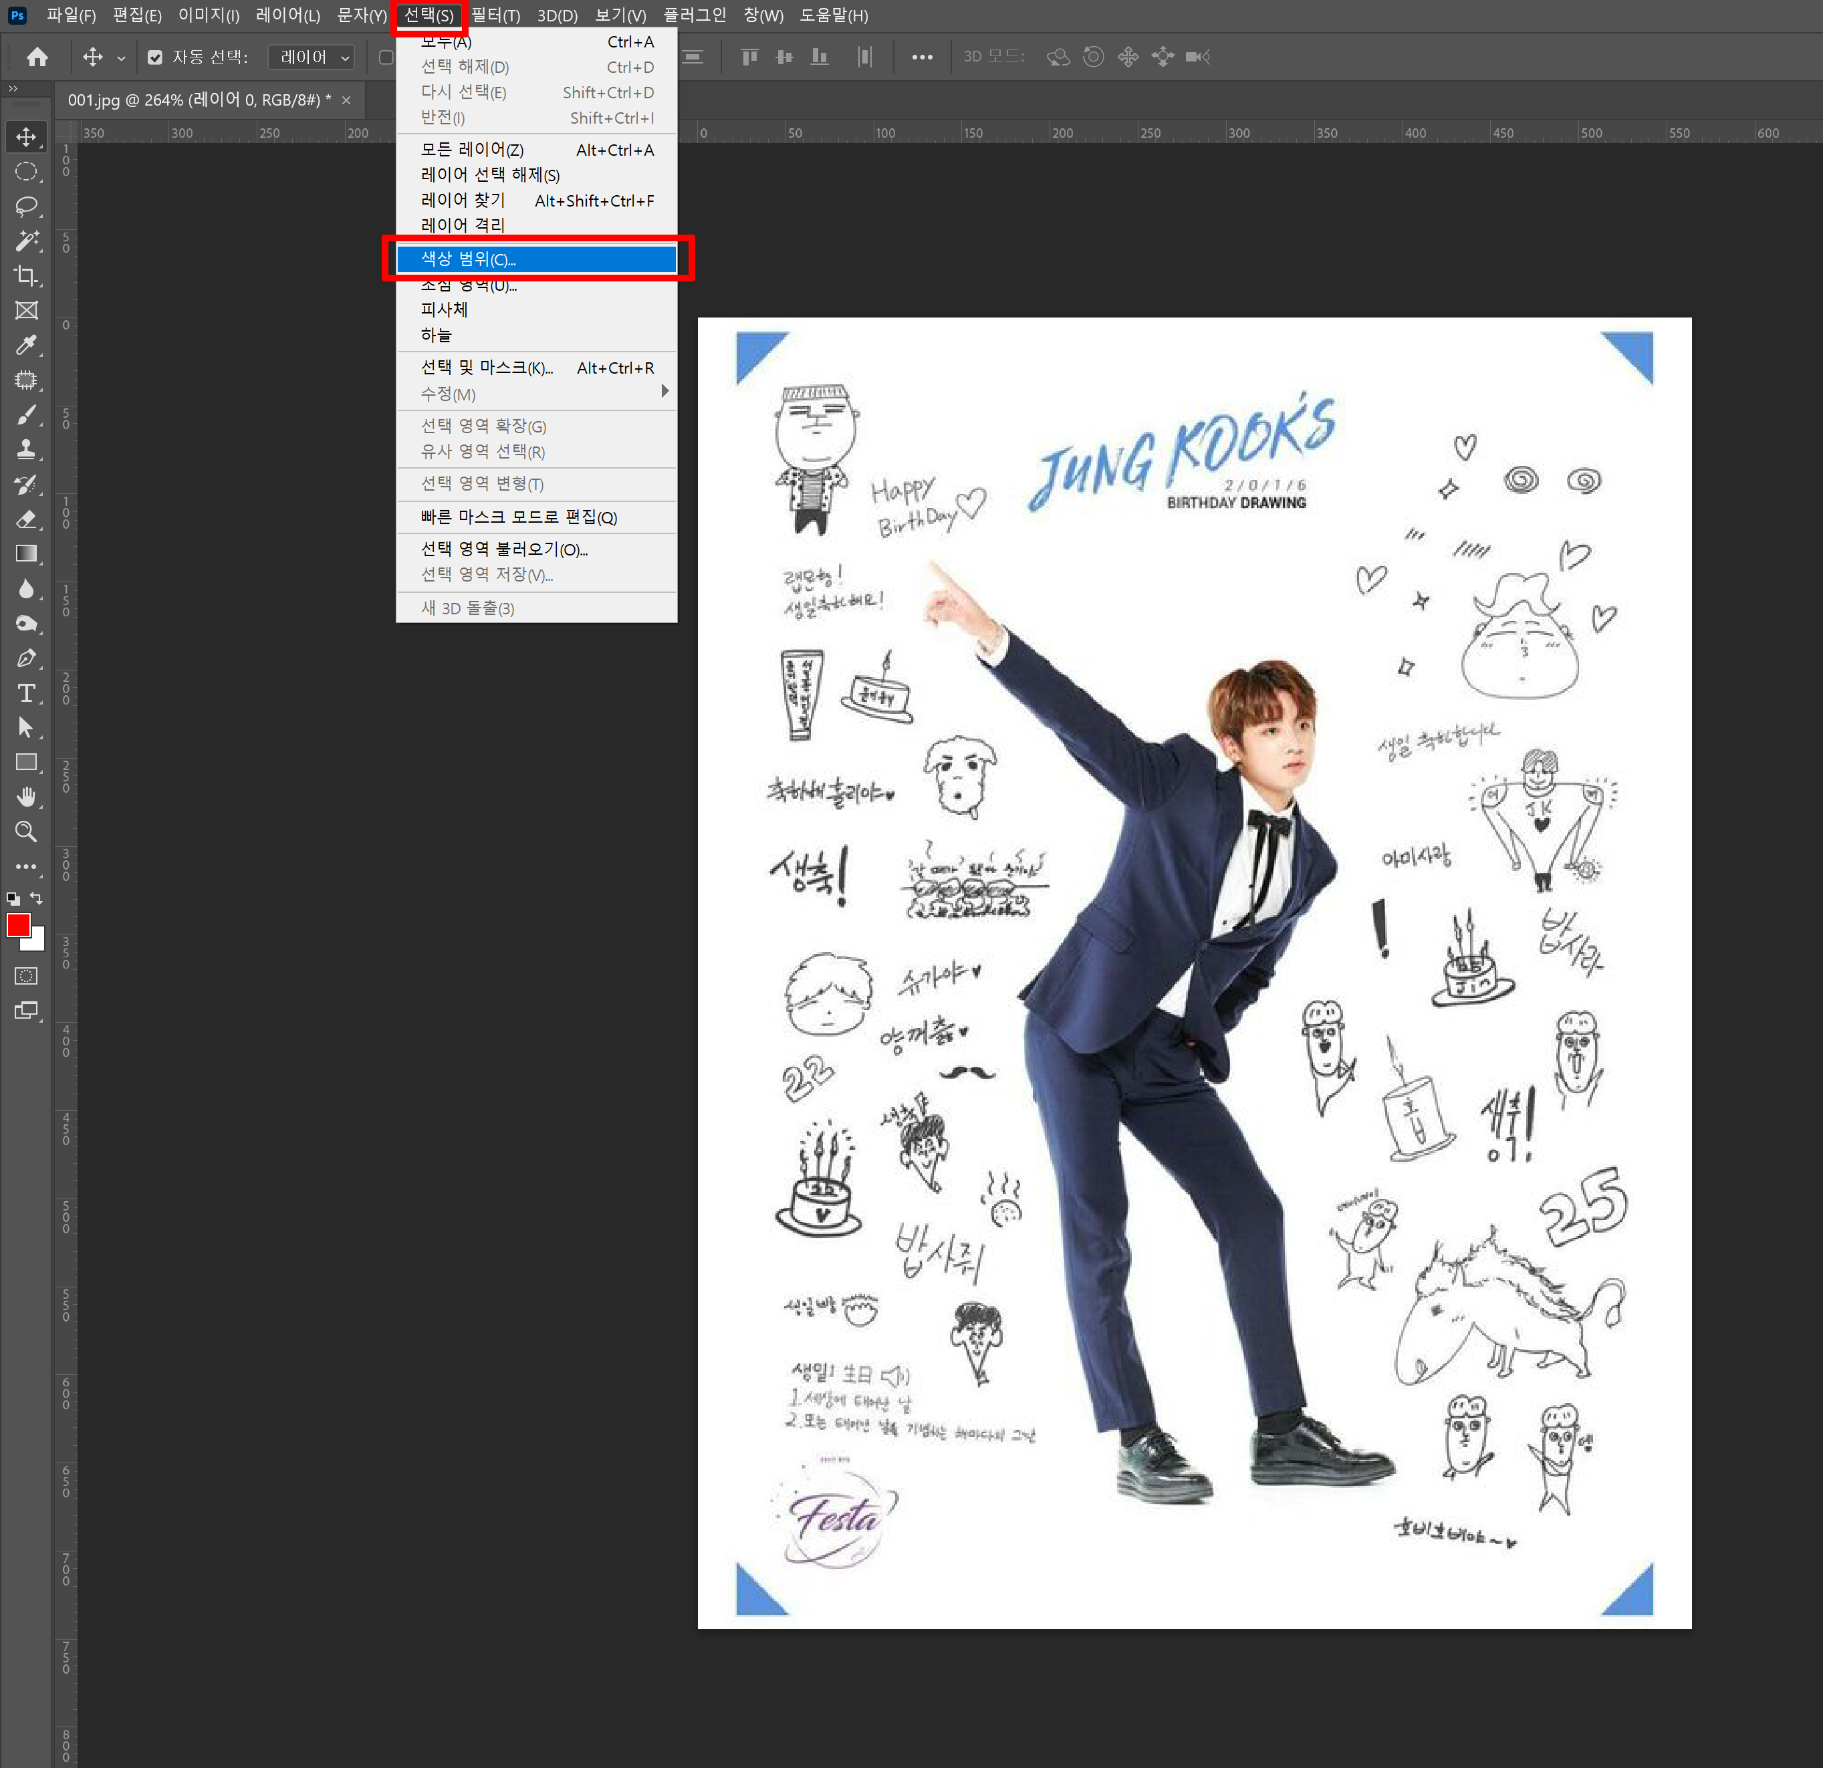Select the Zoom tool
This screenshot has height=1768, width=1823.
click(x=26, y=832)
